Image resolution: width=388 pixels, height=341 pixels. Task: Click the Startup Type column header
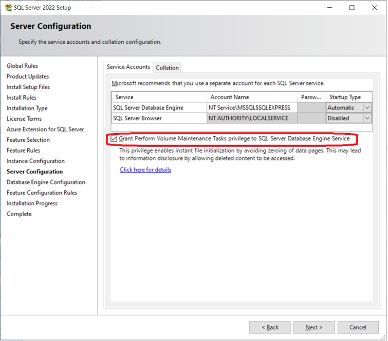349,97
